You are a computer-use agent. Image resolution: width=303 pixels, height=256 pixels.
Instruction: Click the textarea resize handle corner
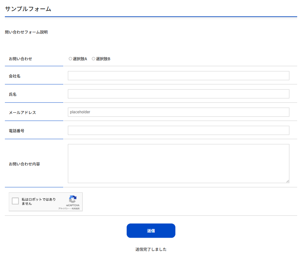pyautogui.click(x=287, y=181)
